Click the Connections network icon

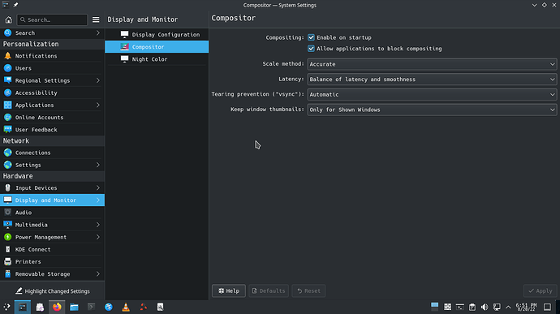coord(7,153)
